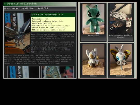This screenshot has height=105, width=140.
Task: Click the OOAK Blue Butterfly Doll title
Action: point(47,15)
